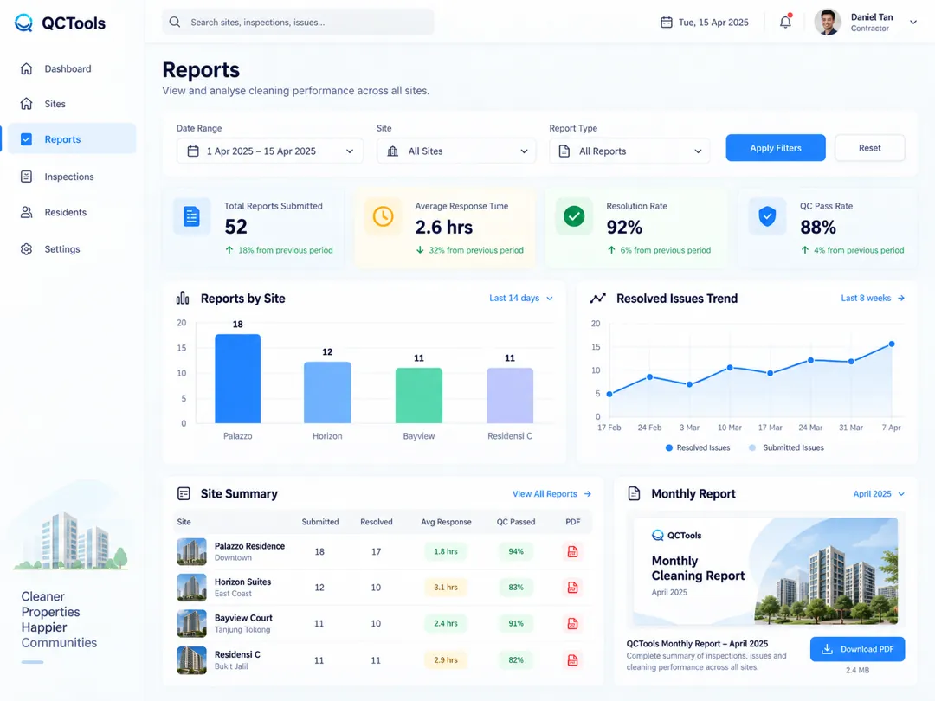Click the 83% QC Passed badge

point(516,587)
